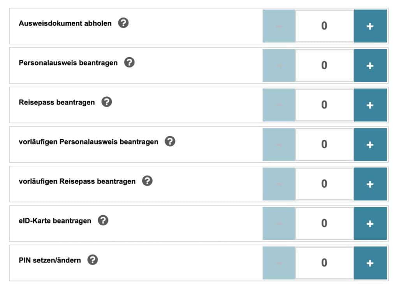The width and height of the screenshot is (401, 289).
Task: Click plus for PIN setzen/ändern
Action: point(371,262)
